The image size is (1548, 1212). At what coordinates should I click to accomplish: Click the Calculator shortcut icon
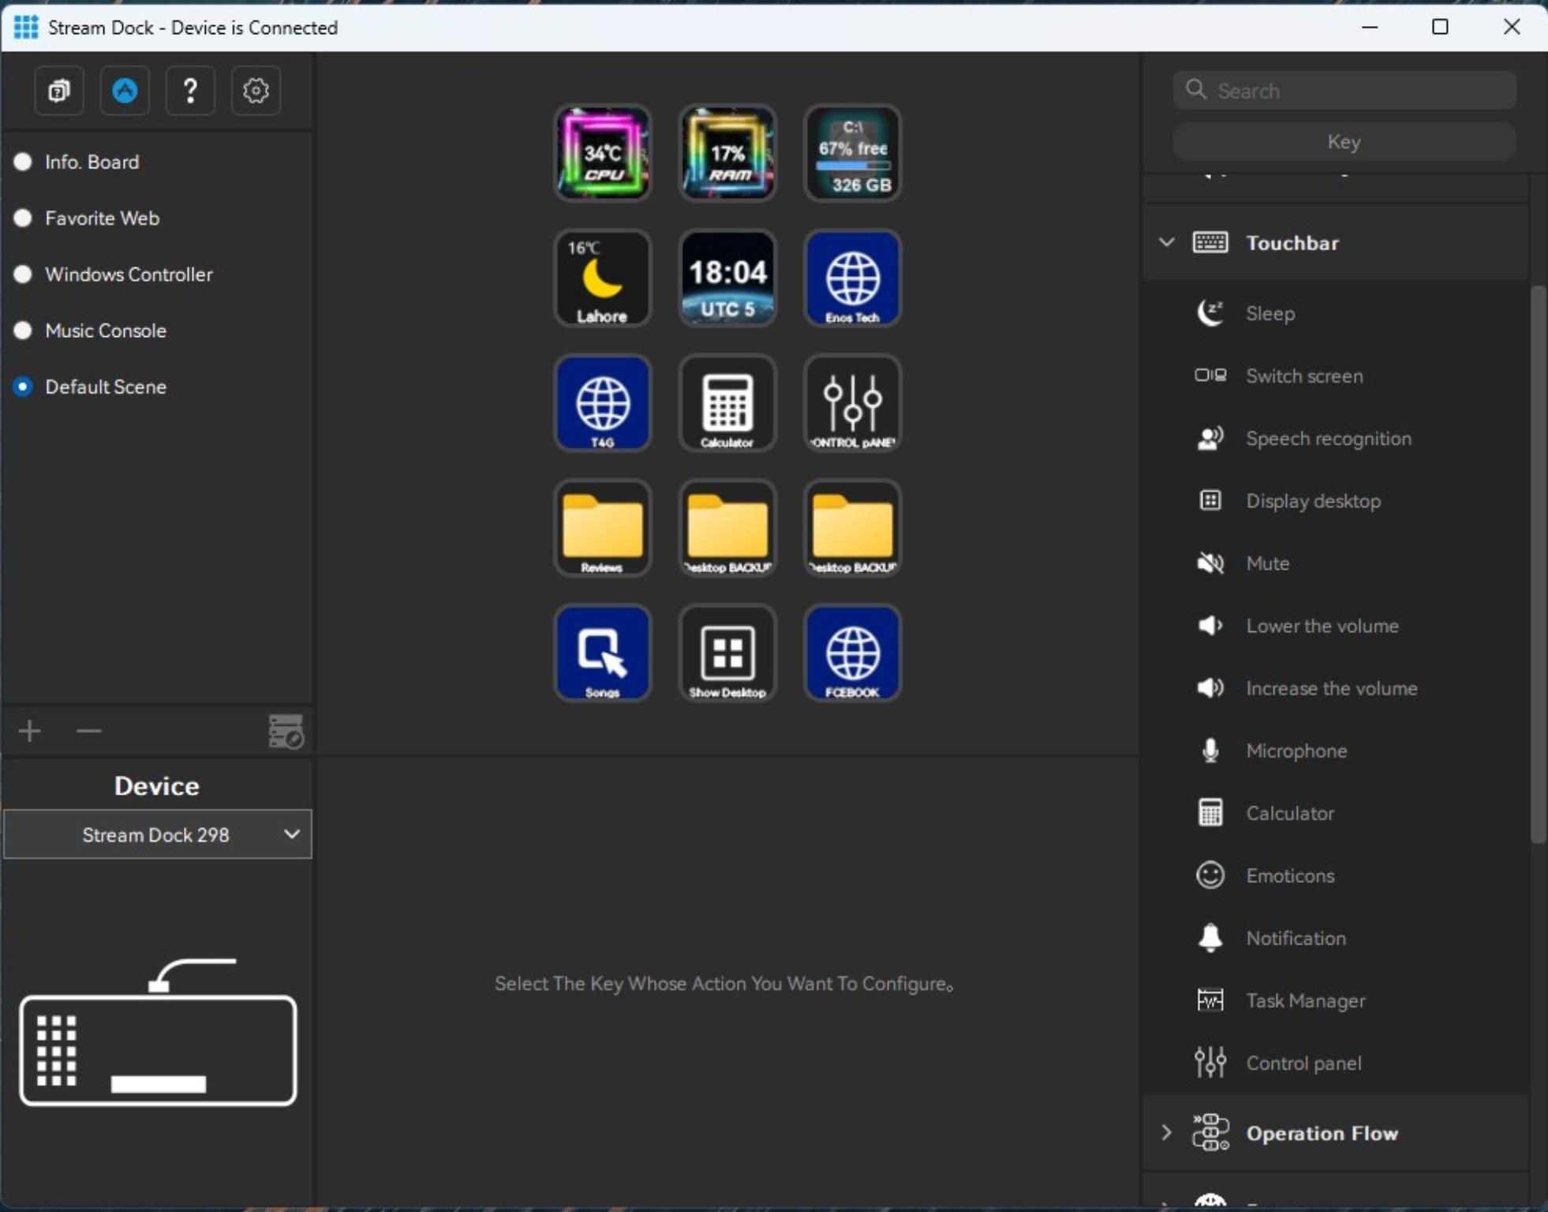point(727,403)
